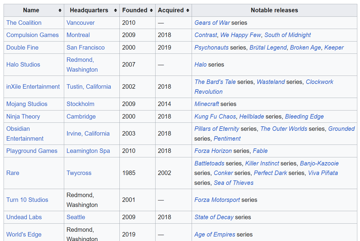The width and height of the screenshot is (360, 241).
Task: Open the Killer Instinct link
Action: (x=262, y=163)
